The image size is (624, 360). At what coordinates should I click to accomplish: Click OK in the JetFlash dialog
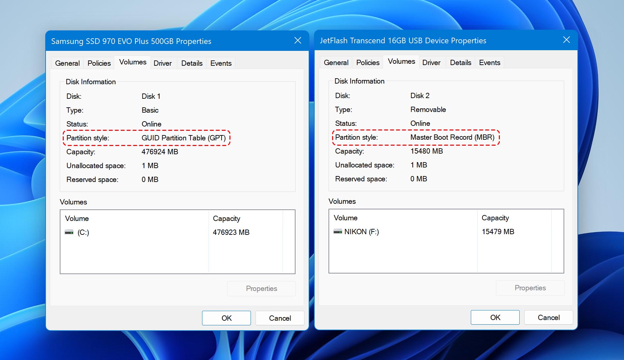[x=495, y=317]
